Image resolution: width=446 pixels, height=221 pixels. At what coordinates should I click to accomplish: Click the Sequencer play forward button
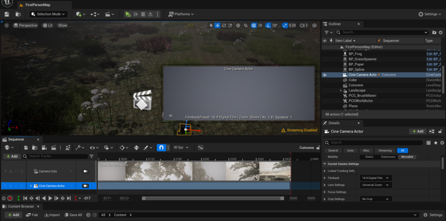(x=50, y=198)
